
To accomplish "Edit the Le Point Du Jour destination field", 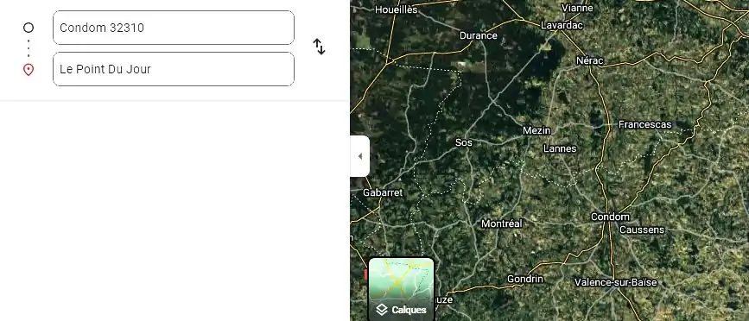I will [x=174, y=69].
